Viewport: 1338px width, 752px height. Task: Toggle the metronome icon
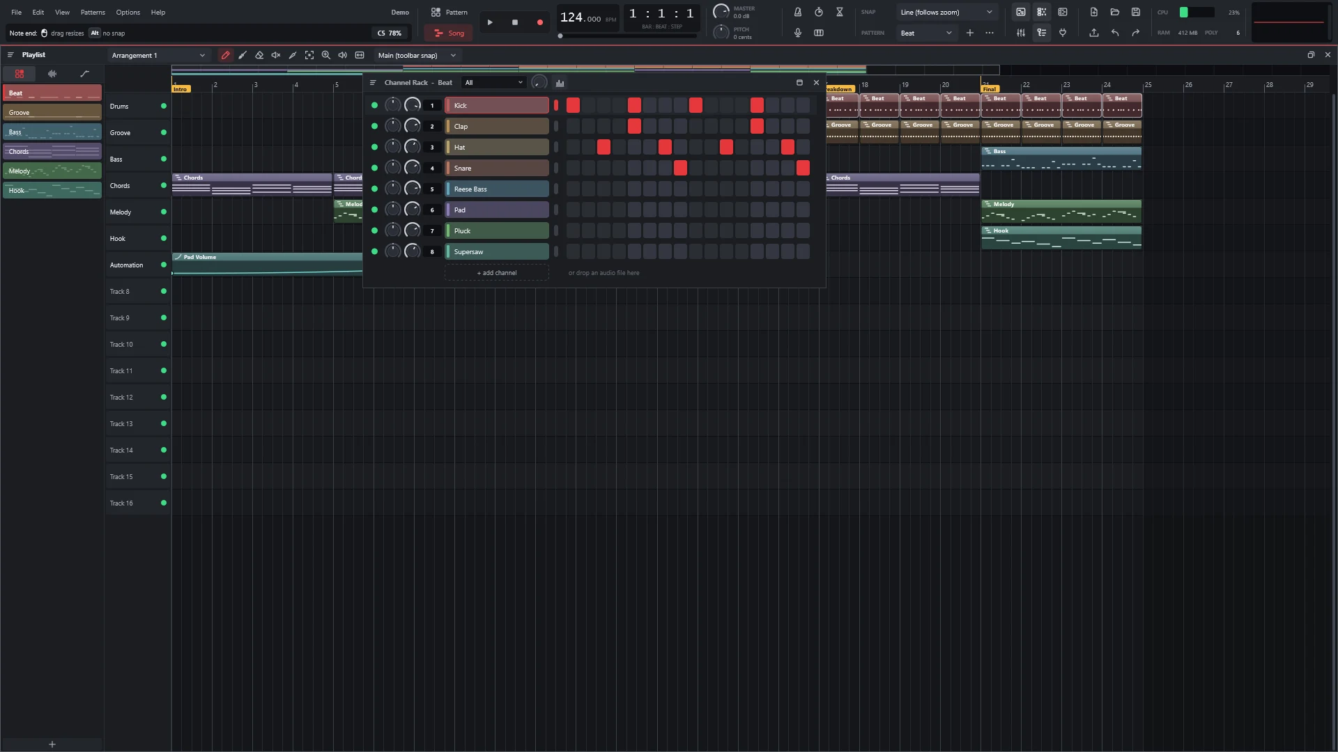798,12
